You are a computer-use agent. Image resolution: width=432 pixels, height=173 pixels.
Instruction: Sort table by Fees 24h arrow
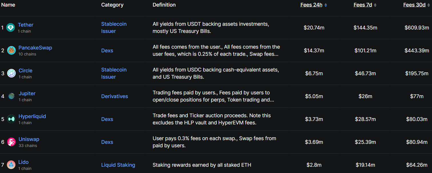(x=326, y=5)
